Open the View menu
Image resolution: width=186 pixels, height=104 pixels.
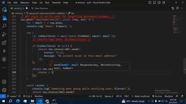coord(34,3)
